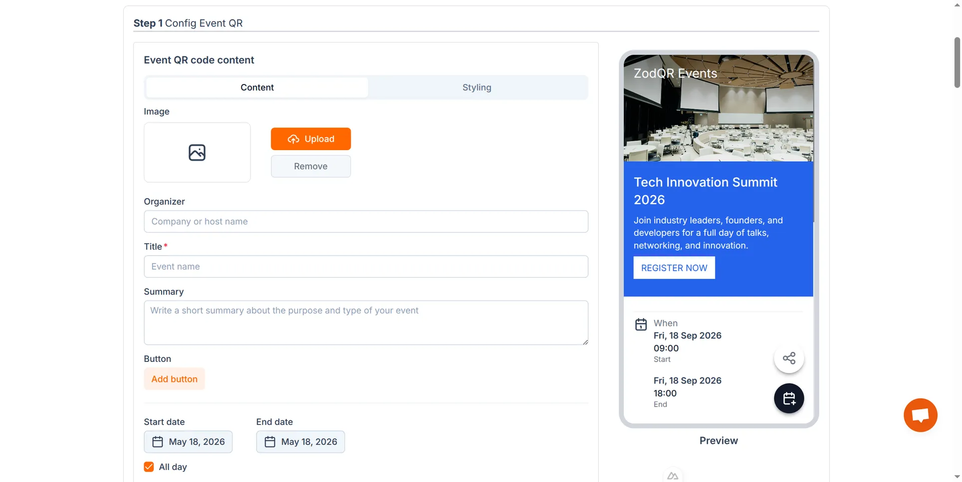Click the calendar icon beside When
Image resolution: width=962 pixels, height=482 pixels.
tap(641, 324)
